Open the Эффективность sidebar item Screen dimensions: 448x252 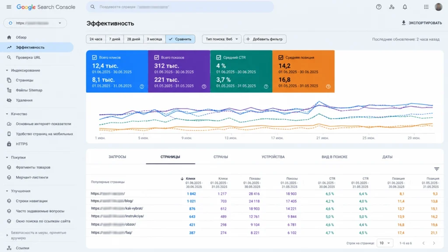tap(37, 47)
